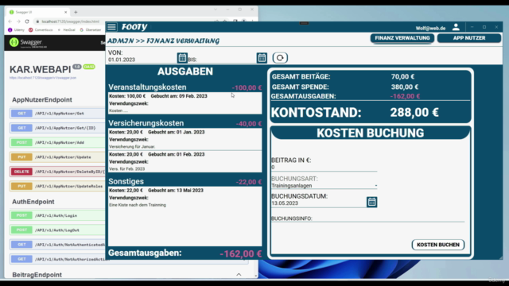Click the Gesamt Beiträge value 70,00 €

[402, 77]
